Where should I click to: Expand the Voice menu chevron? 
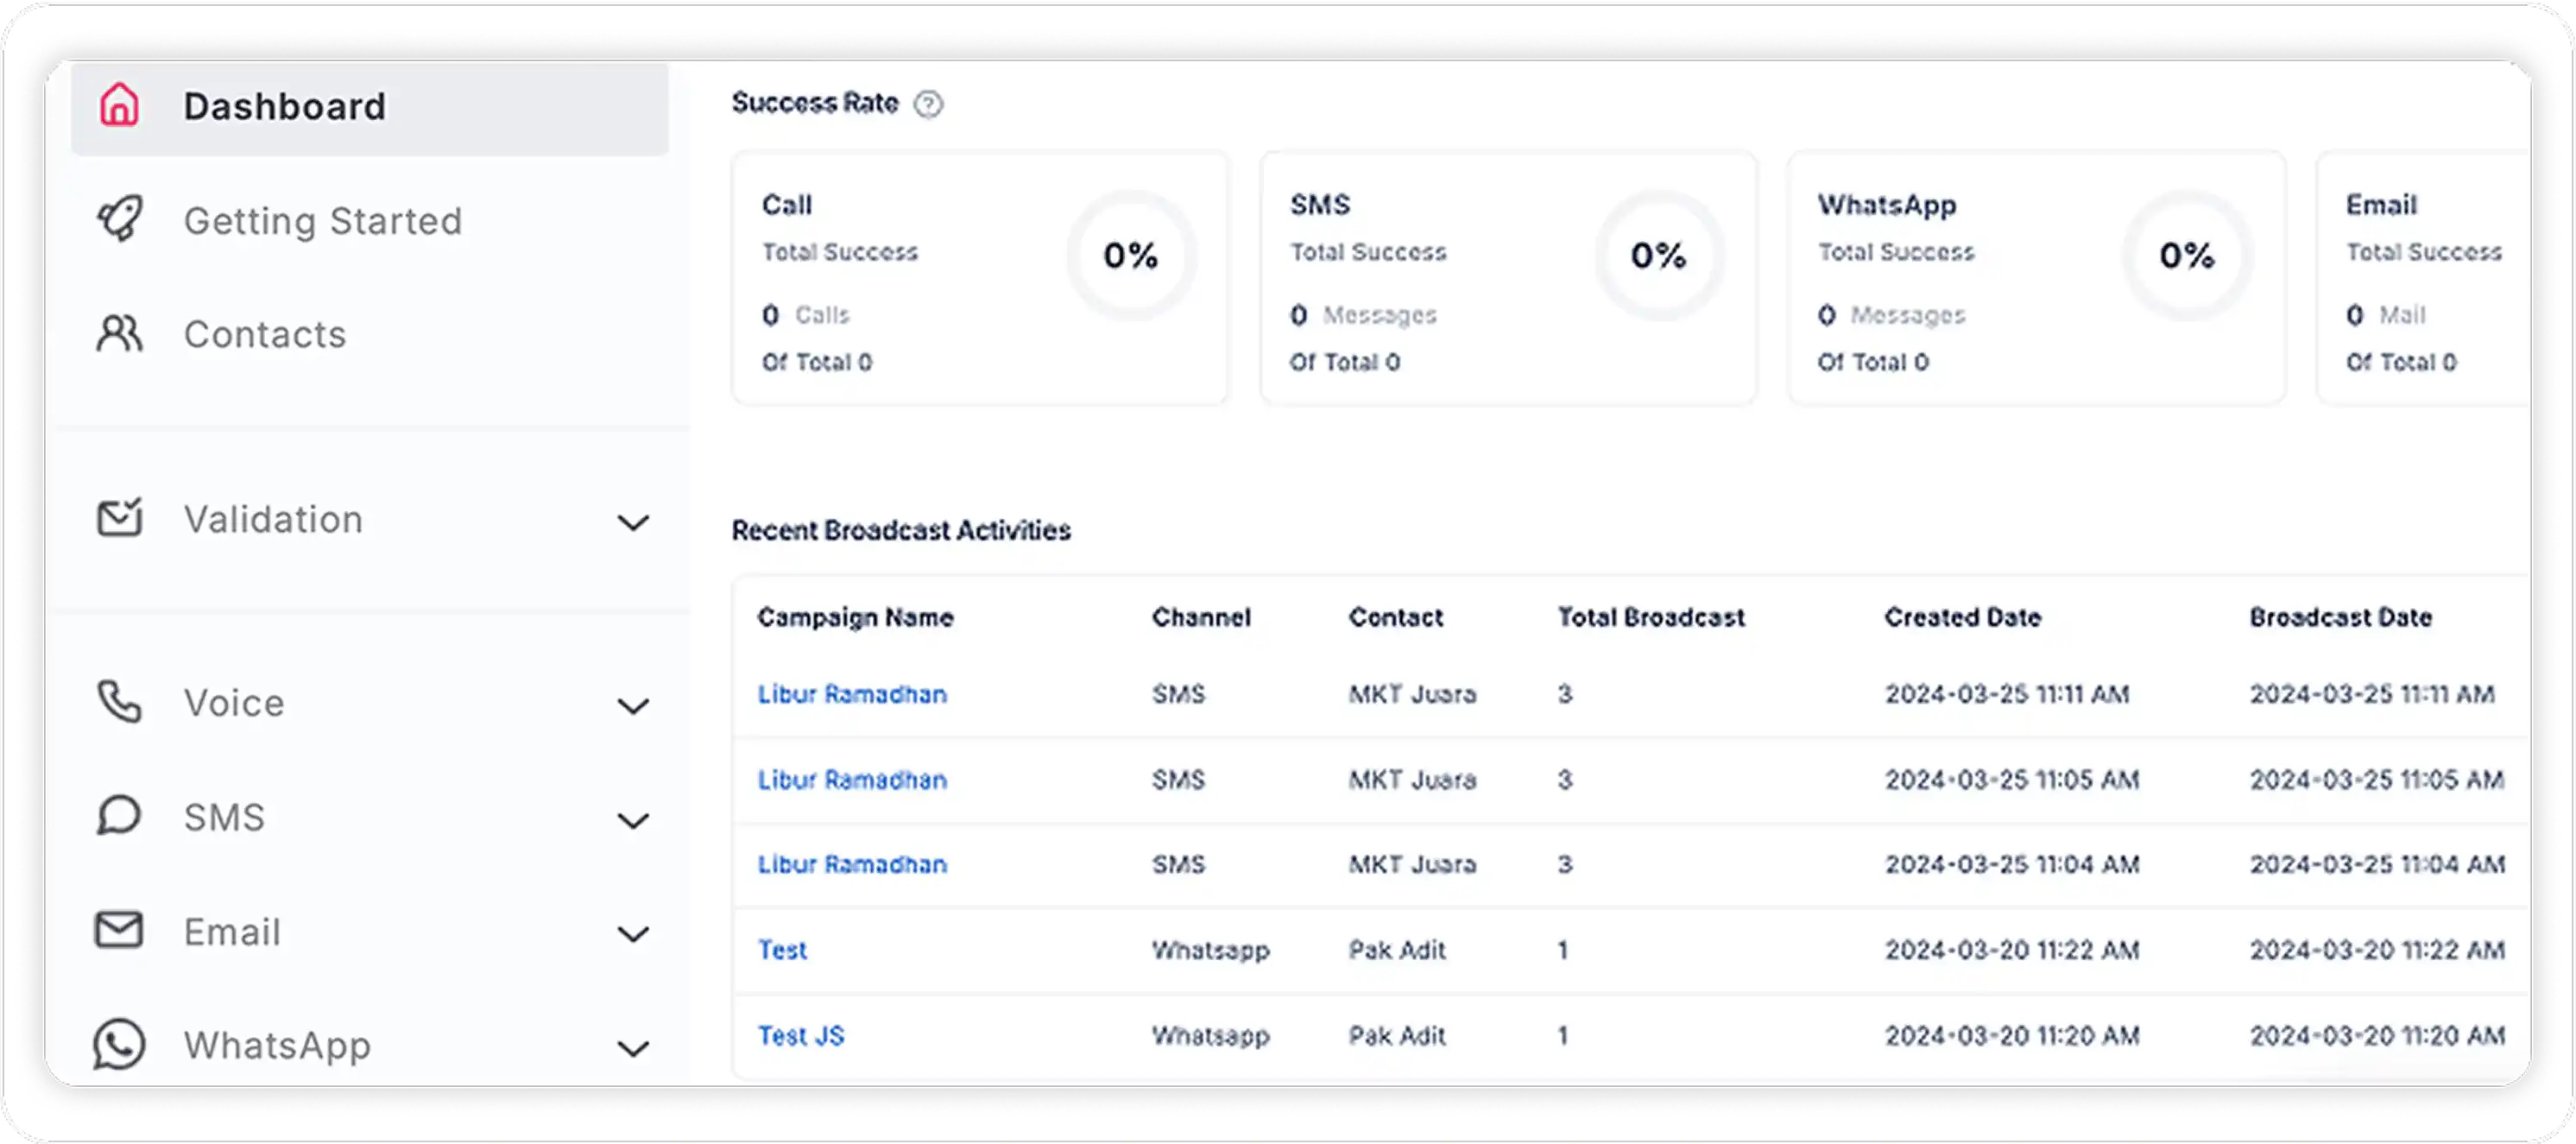click(633, 707)
